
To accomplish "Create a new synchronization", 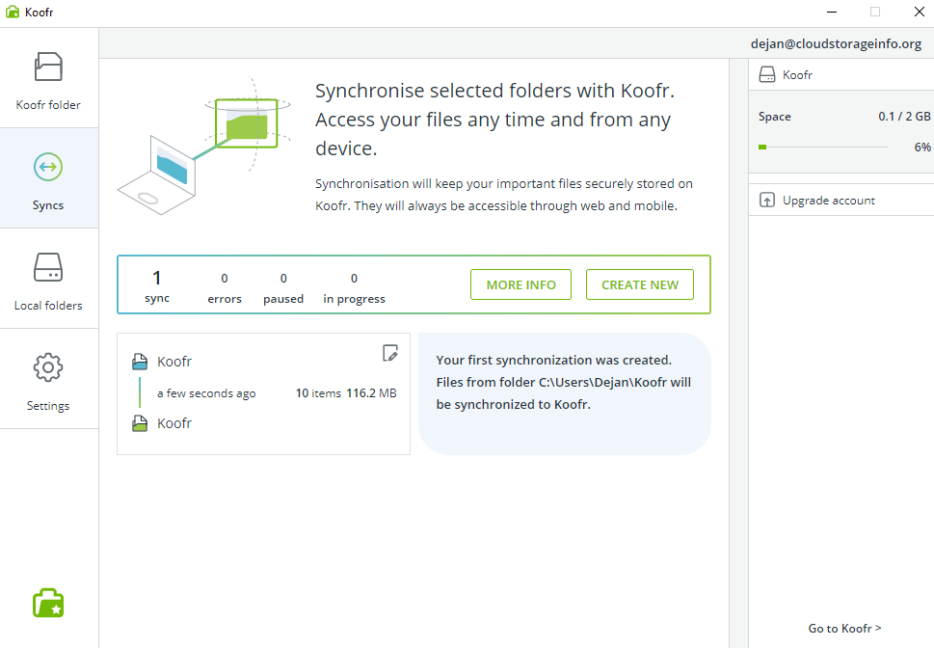I will tap(639, 284).
